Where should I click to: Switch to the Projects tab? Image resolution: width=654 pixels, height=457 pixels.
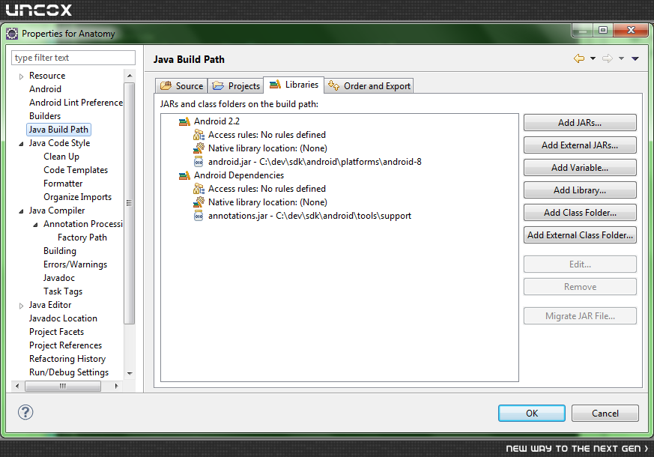(236, 86)
